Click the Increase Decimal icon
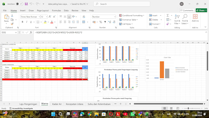 (109, 22)
